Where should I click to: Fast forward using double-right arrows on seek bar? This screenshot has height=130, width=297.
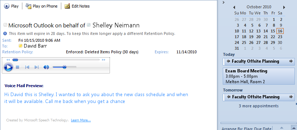[103, 60]
